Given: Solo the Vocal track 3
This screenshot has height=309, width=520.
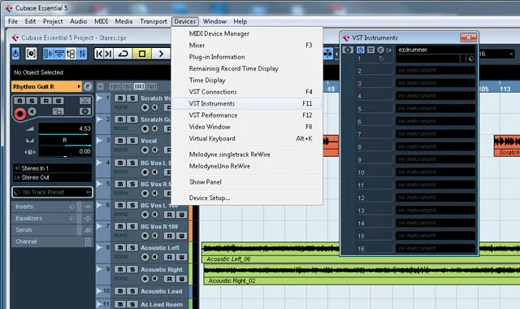Looking at the screenshot, I should pyautogui.click(x=132, y=141).
